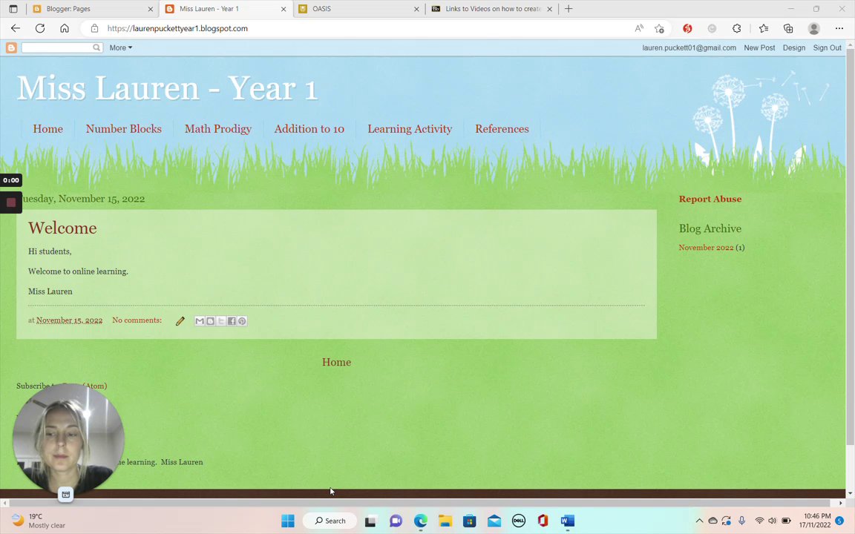855x534 pixels.
Task: Click No comments link
Action: (137, 320)
